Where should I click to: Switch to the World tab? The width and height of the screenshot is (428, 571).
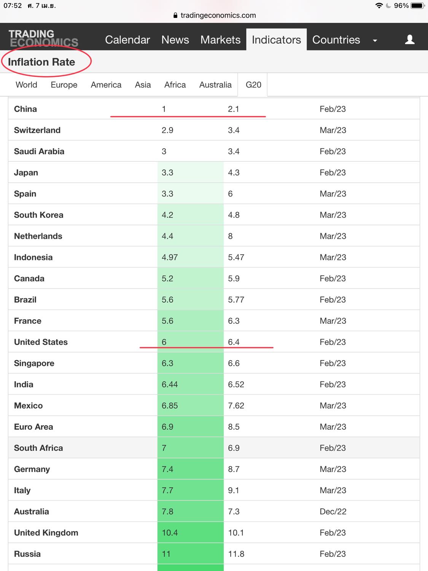[x=26, y=85]
